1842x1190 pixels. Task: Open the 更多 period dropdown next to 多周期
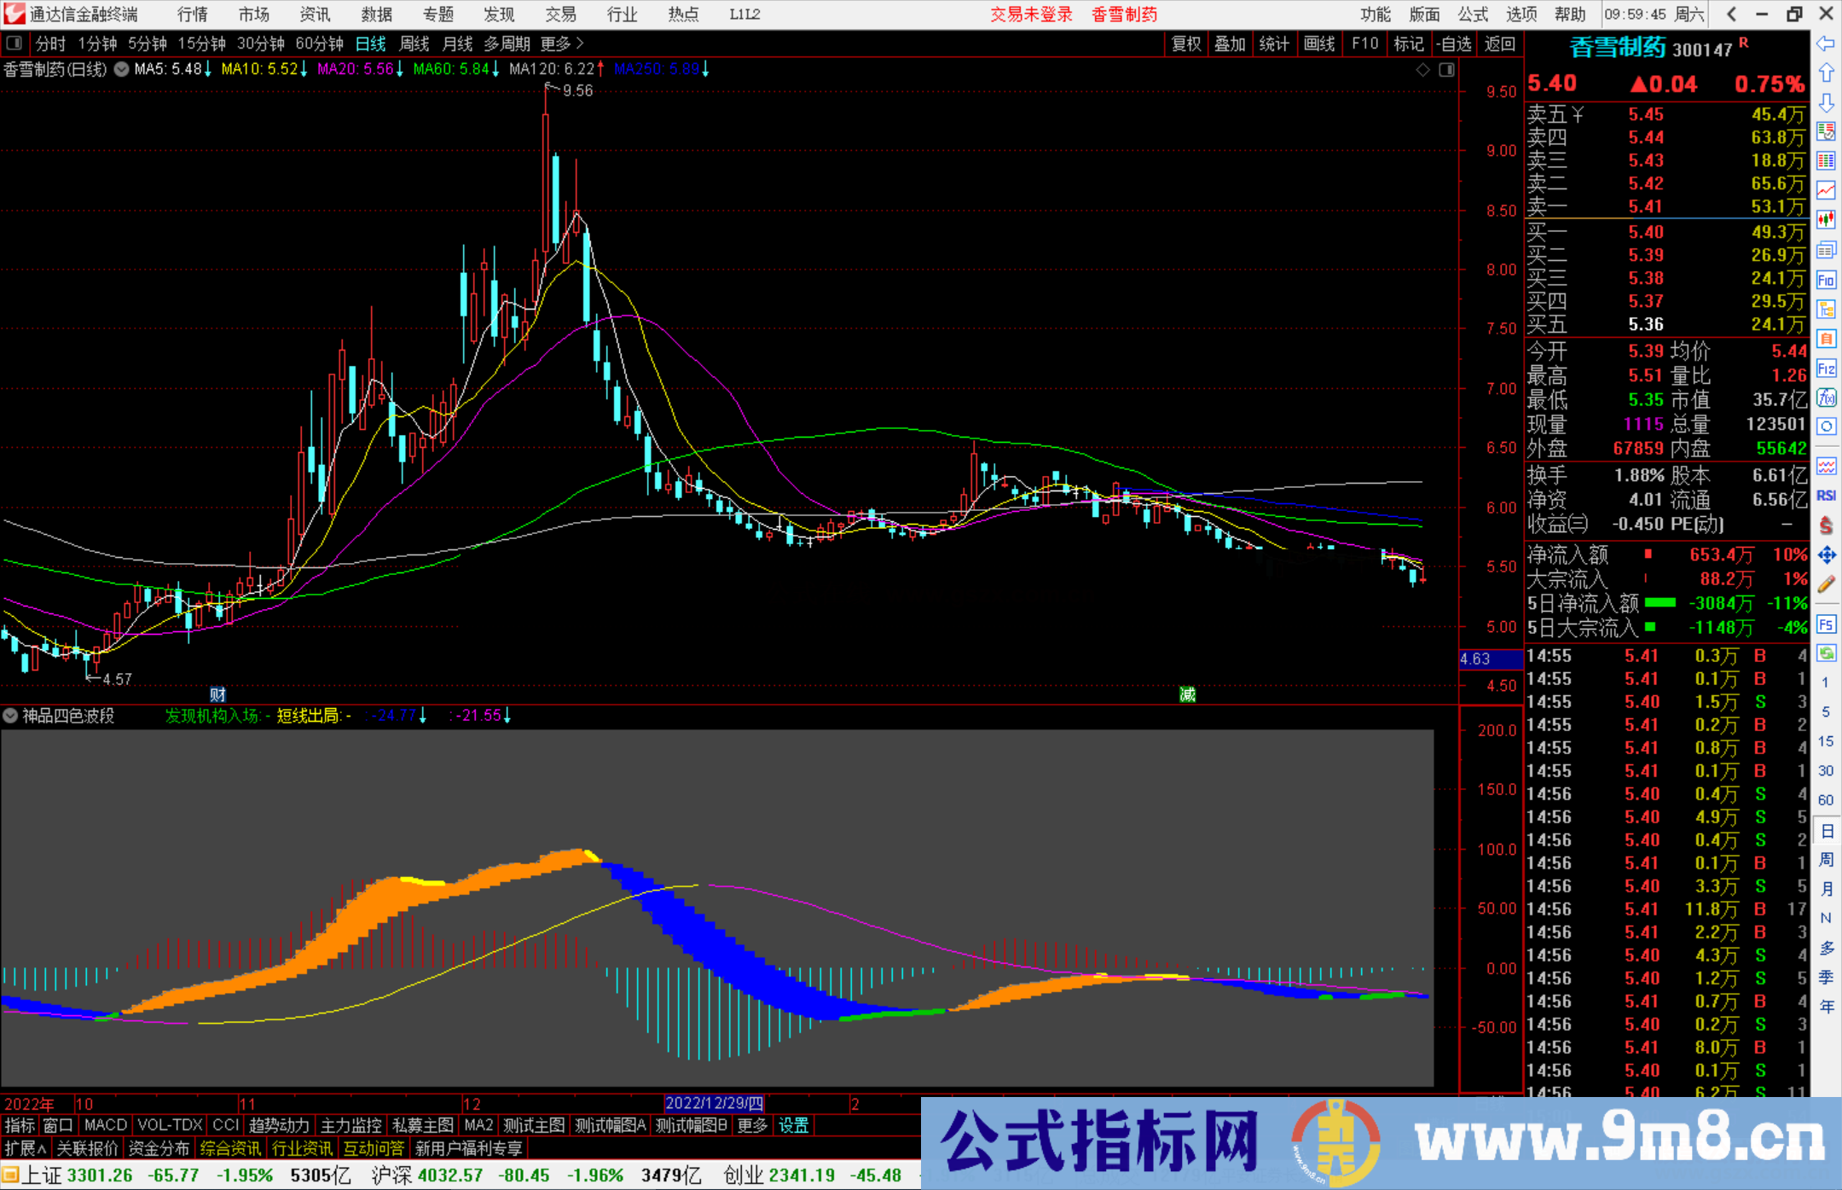point(556,43)
